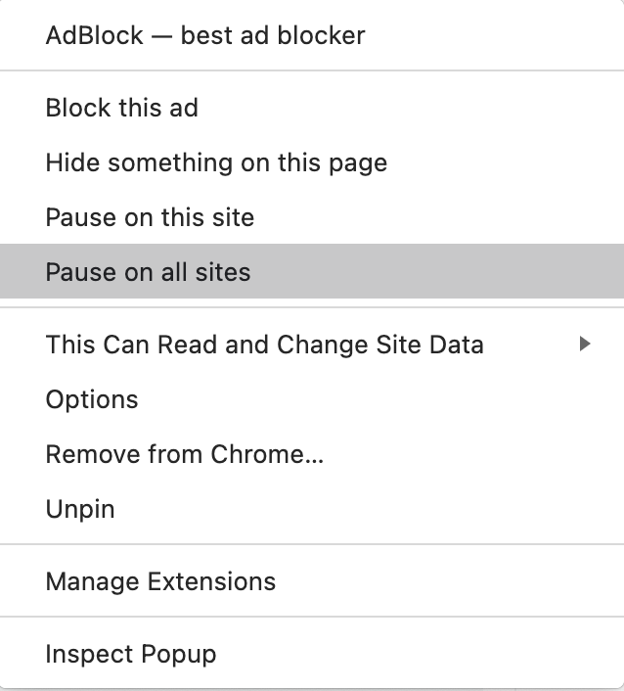Click the AdBlock — best ad blocker entry

click(x=205, y=36)
